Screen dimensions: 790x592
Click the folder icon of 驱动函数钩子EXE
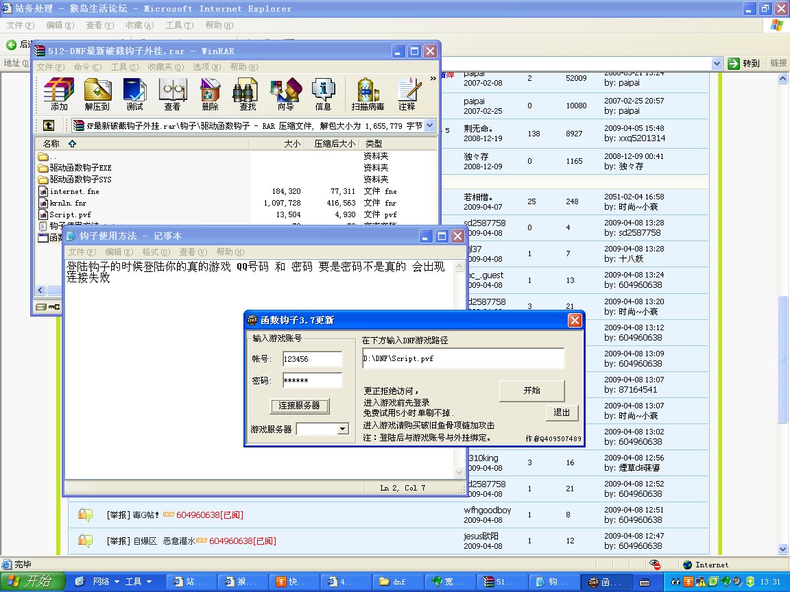click(43, 168)
